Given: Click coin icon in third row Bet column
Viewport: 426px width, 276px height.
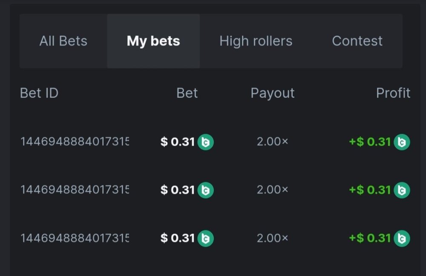Looking at the screenshot, I should coord(206,238).
